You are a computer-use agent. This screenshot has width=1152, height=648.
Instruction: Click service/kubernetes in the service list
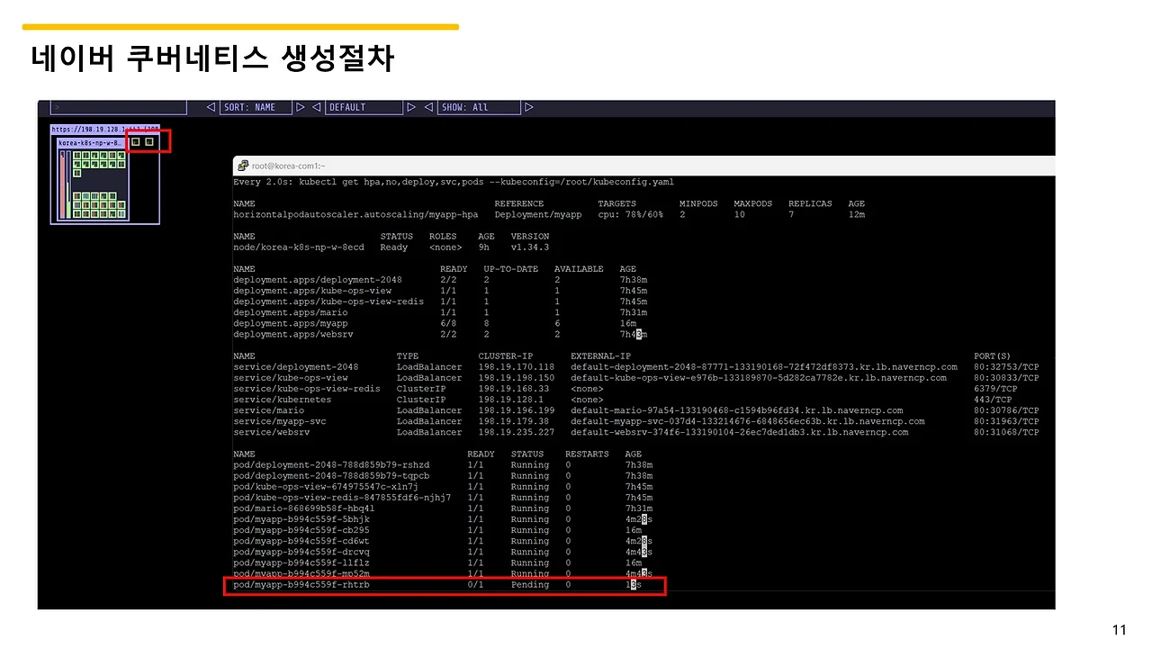tap(283, 400)
